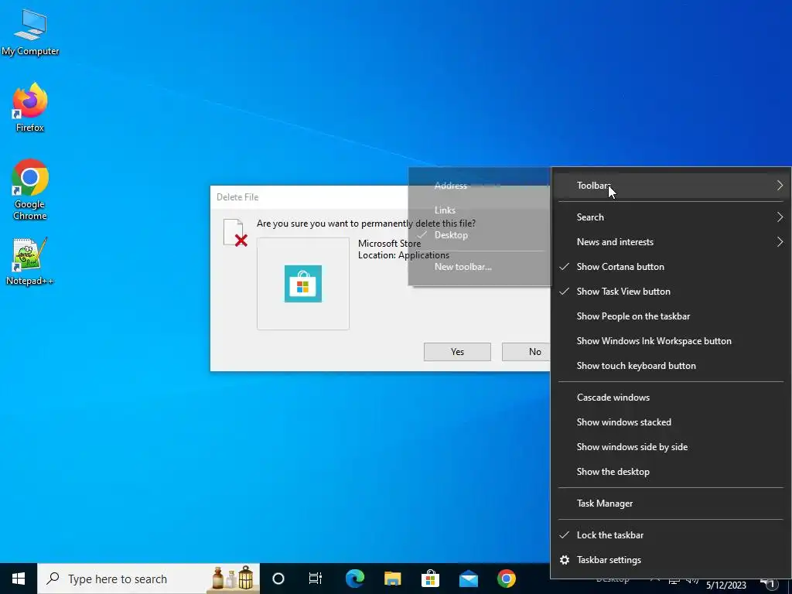Toggle Lock the taskbar option
792x594 pixels.
[671, 535]
